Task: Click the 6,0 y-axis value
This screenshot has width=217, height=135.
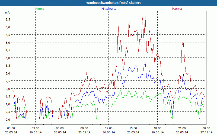Action: 8,27
